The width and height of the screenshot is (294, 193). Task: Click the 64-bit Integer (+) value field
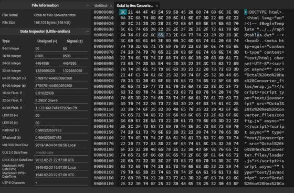click(61, 78)
